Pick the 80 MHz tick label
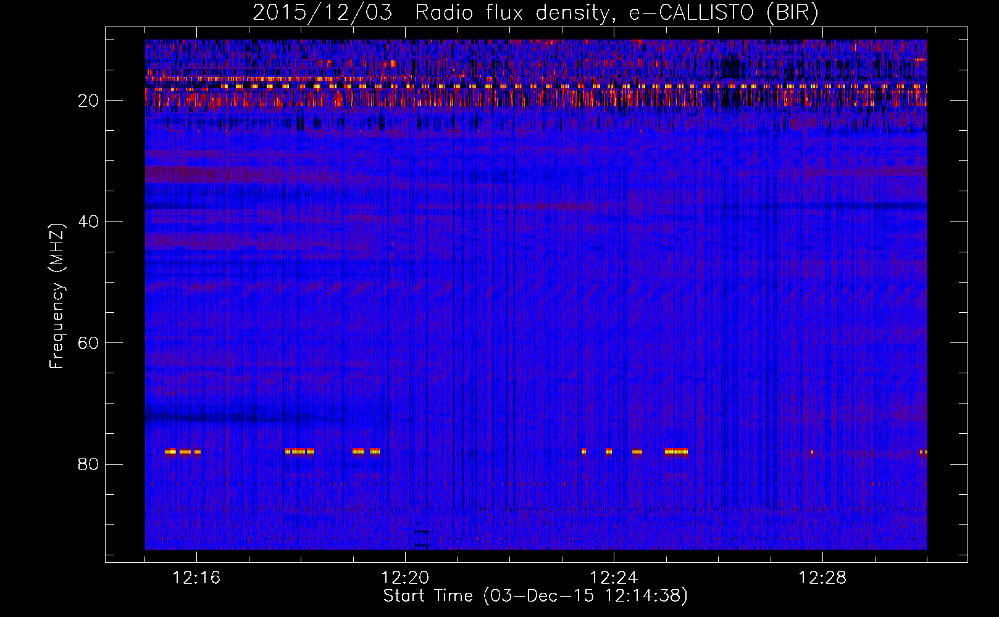The height and width of the screenshot is (617, 999). (x=88, y=464)
